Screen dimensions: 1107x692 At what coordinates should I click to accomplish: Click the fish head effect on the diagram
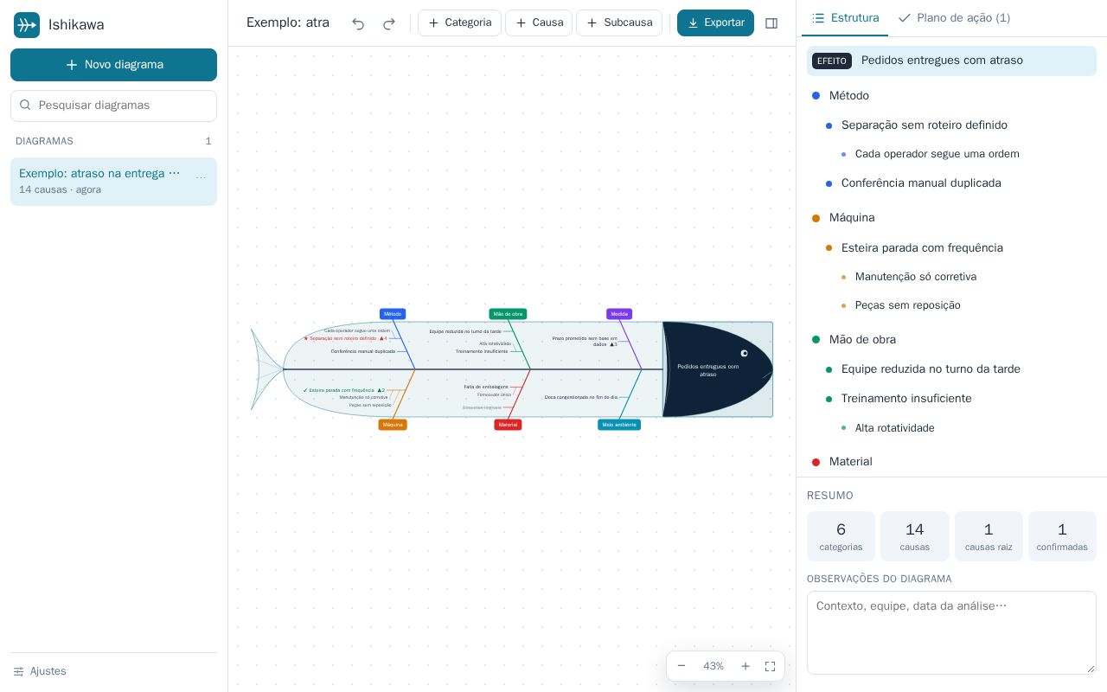[x=717, y=369]
